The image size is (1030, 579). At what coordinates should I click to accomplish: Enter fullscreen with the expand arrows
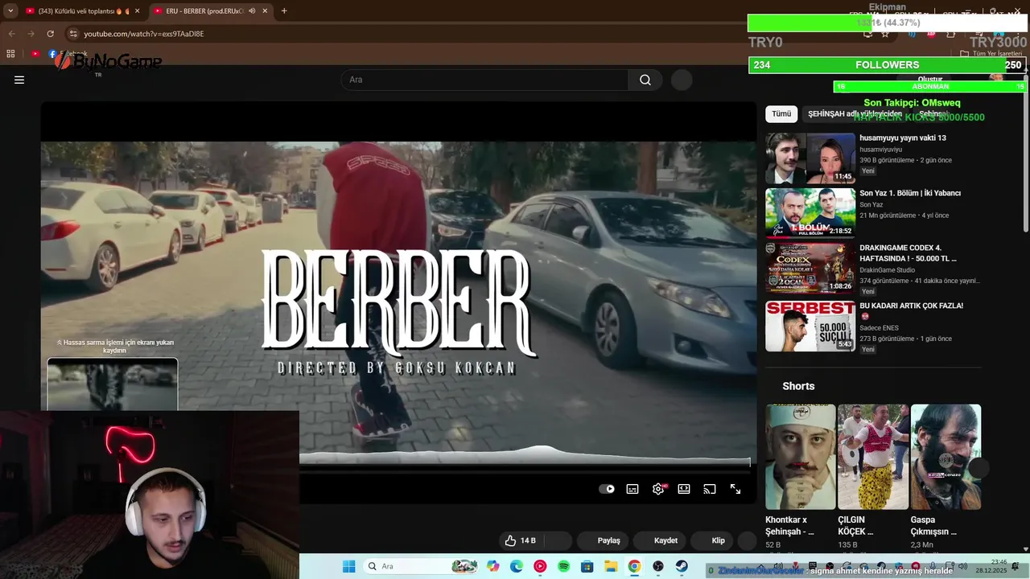(735, 489)
